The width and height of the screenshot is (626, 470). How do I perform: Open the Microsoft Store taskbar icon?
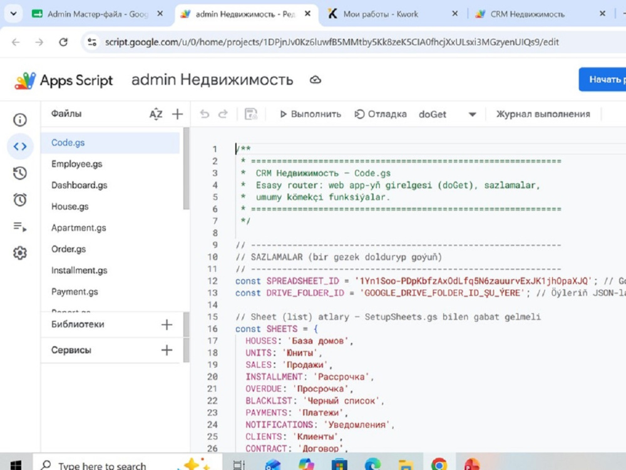tap(339, 464)
